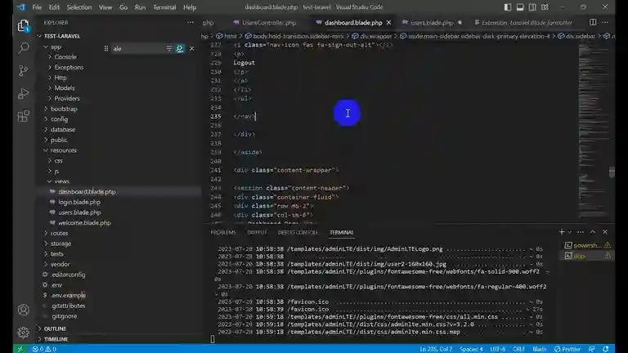
Task: Open terminal panel more actions
Action: tap(581, 232)
